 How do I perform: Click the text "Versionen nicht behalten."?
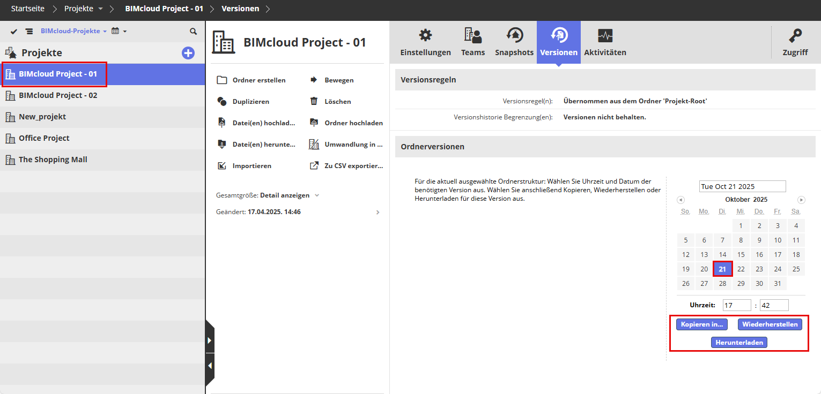[x=605, y=117]
